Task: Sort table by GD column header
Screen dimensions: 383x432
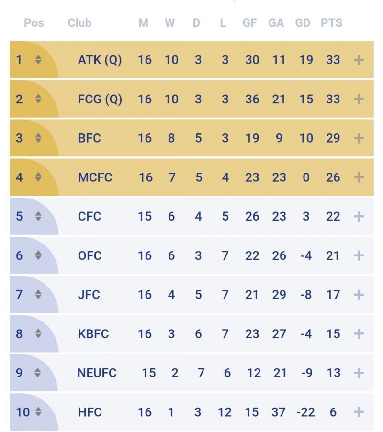Action: [303, 23]
